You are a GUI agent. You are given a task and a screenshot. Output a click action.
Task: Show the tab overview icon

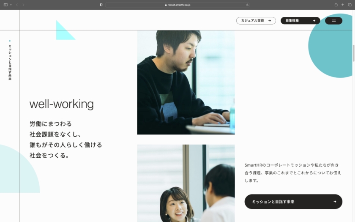(350, 5)
